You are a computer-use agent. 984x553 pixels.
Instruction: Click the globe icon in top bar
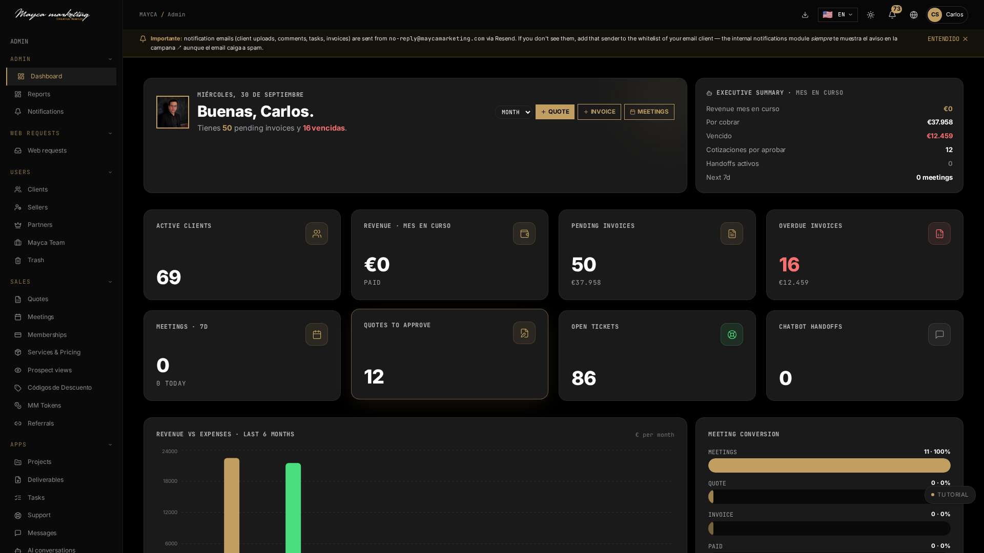click(x=914, y=15)
